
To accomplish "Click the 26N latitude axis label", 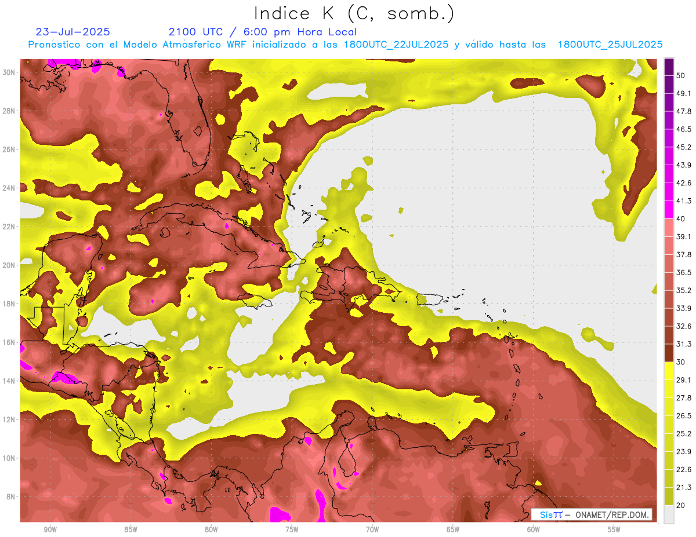I will coord(9,149).
